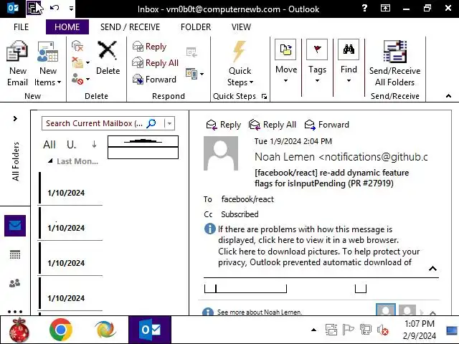Open the Find menu
Screen dimensions: 459x344
[349, 62]
